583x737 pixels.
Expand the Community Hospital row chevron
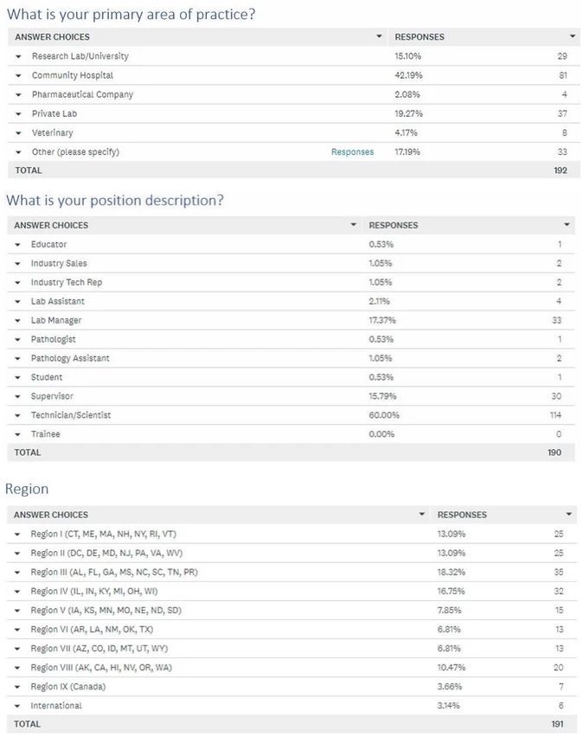[19, 75]
